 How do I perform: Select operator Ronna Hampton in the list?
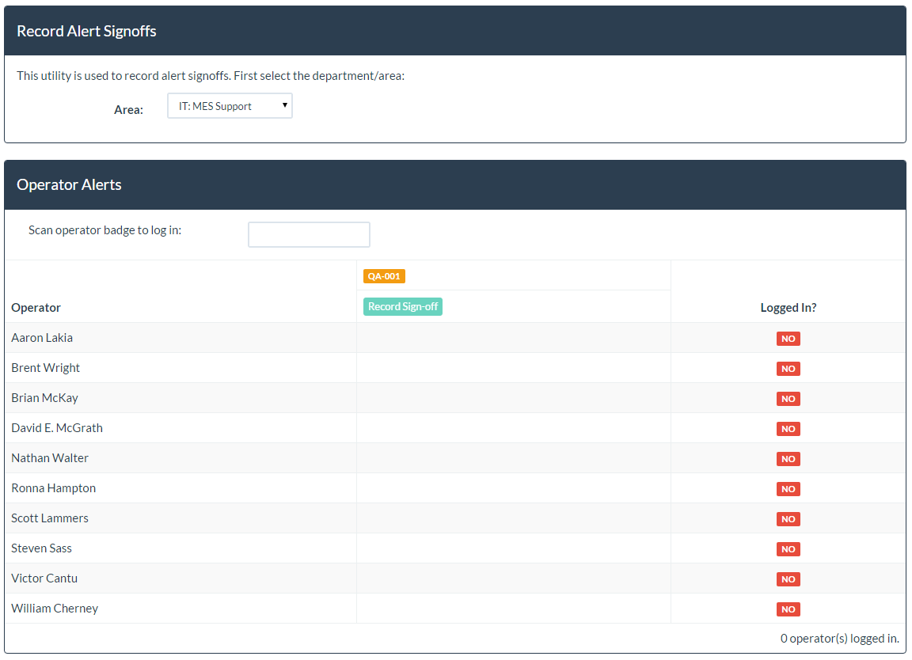(x=54, y=488)
